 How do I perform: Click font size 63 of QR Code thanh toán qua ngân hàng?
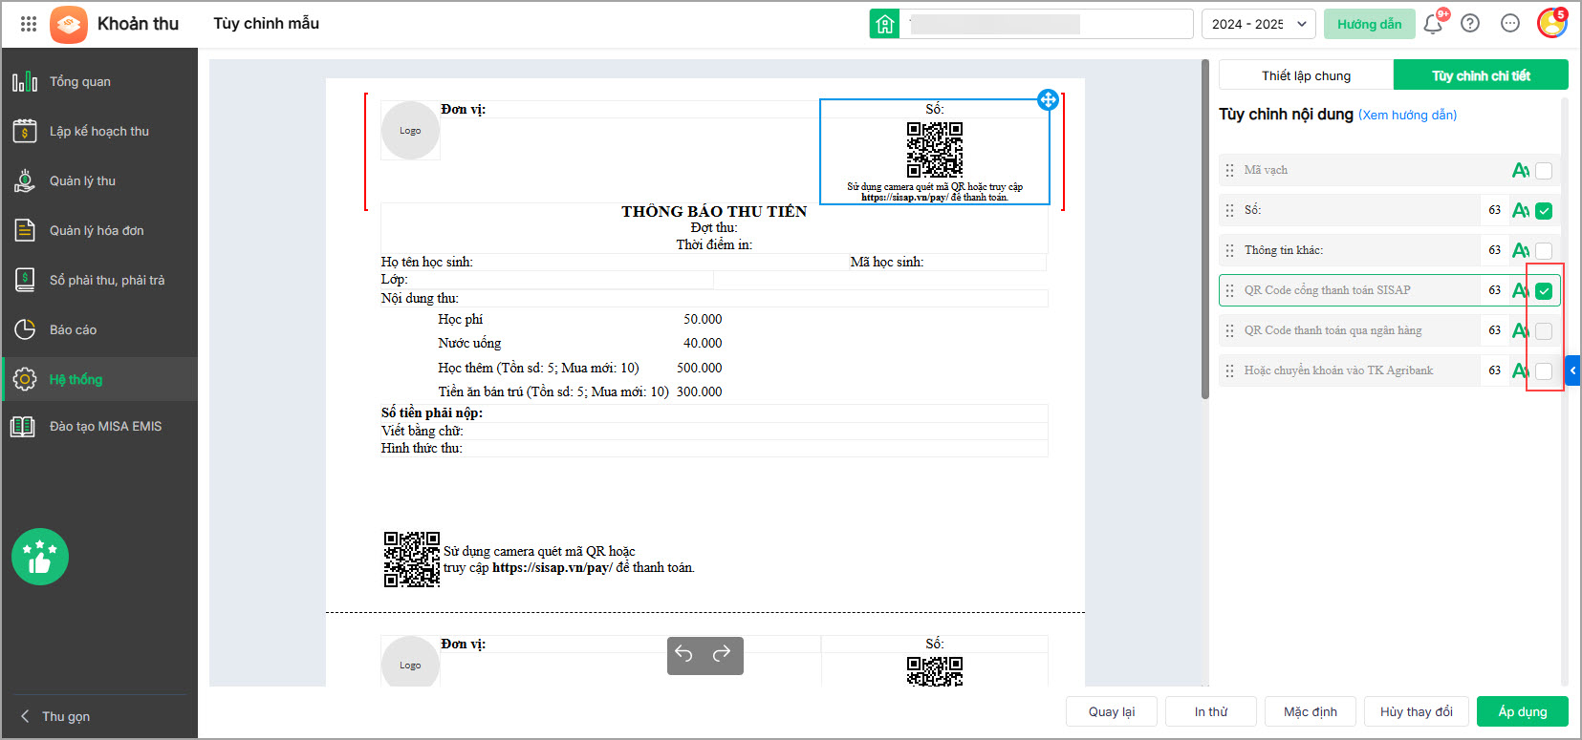click(x=1494, y=330)
